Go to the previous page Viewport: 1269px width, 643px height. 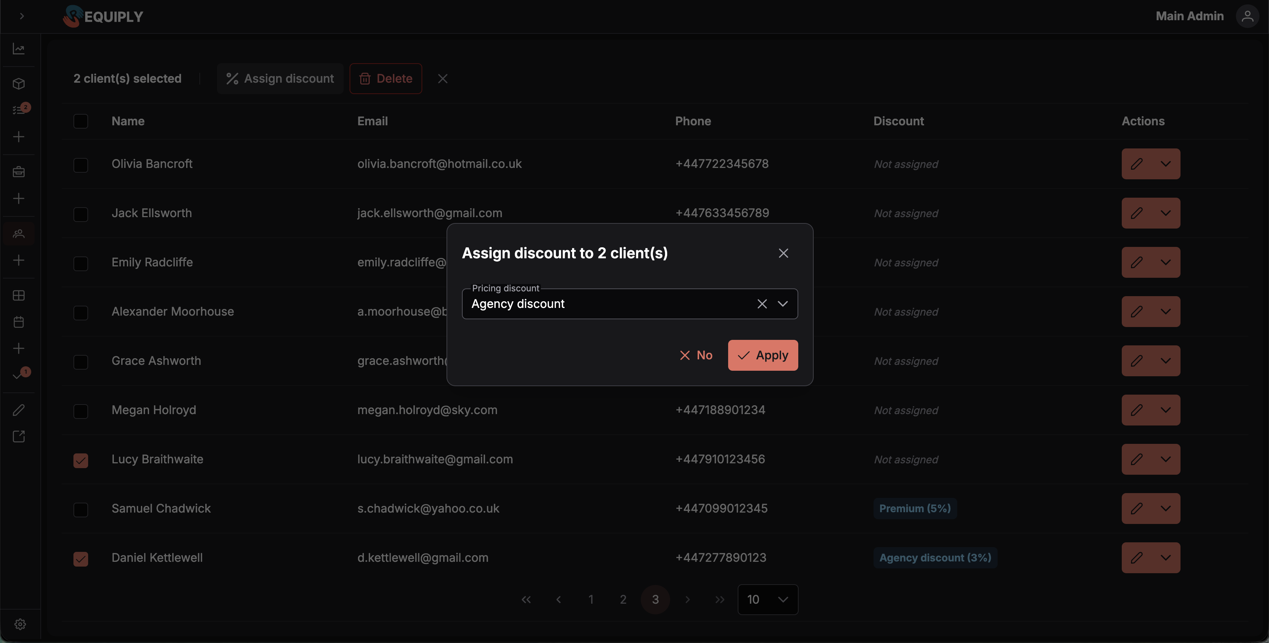click(558, 600)
